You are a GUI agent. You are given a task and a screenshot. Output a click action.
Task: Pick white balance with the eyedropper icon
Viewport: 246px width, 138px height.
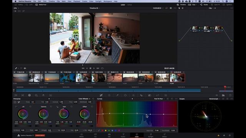point(19,102)
